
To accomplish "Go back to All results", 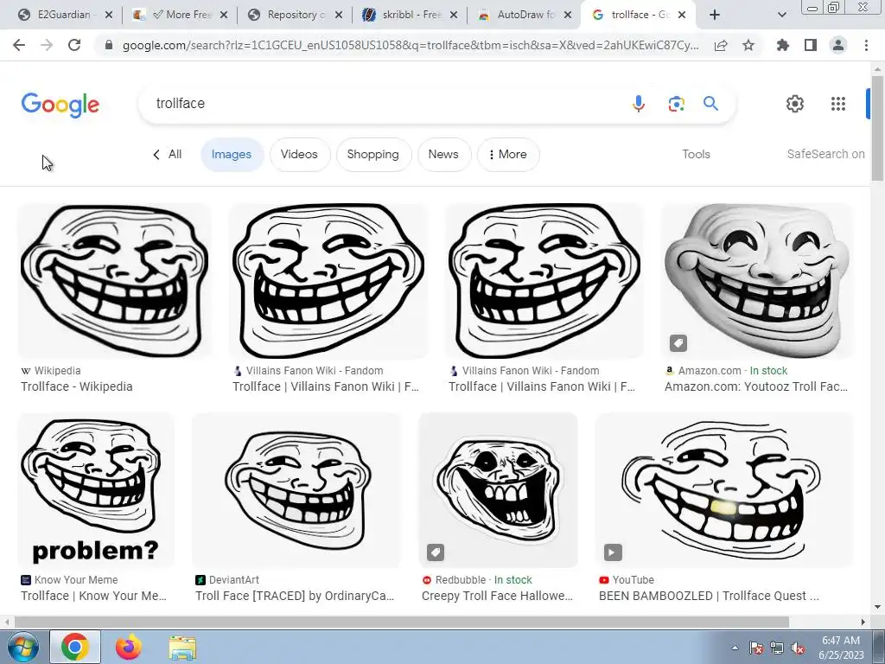I will coord(167,154).
